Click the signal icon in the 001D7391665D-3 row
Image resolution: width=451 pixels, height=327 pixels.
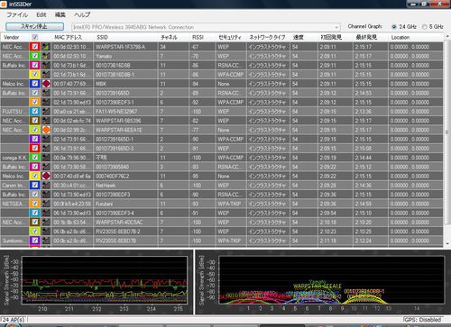46,149
